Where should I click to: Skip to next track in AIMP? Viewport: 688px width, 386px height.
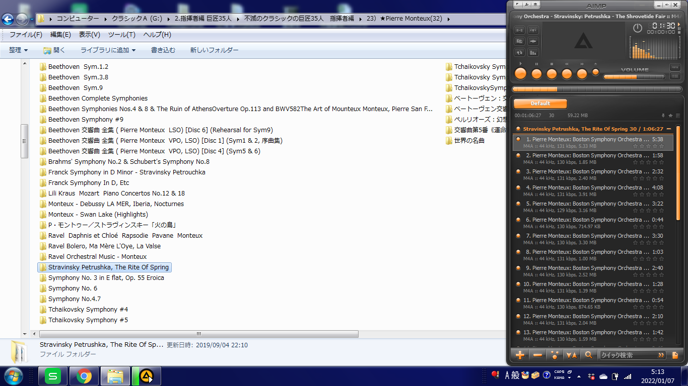tap(582, 74)
